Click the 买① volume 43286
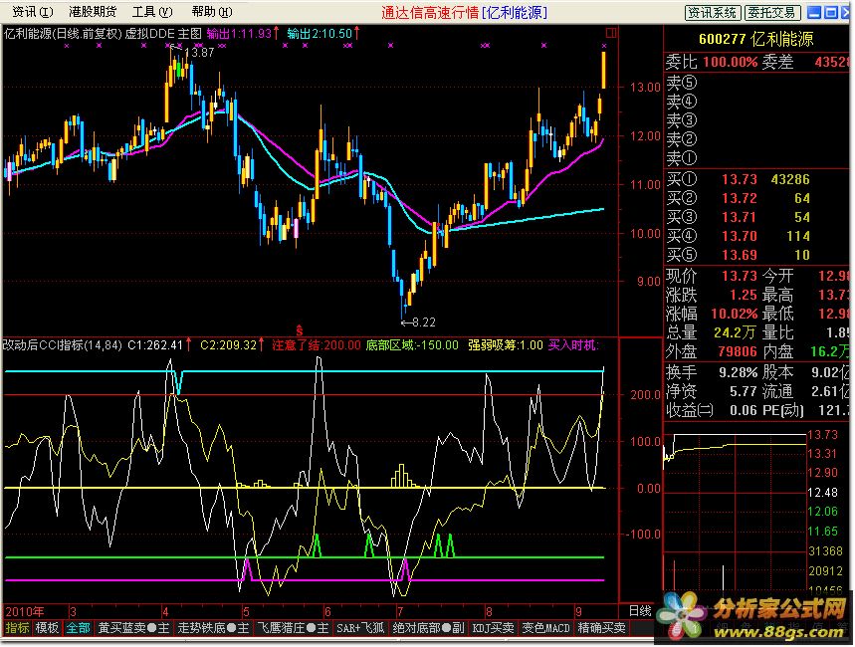 790,179
